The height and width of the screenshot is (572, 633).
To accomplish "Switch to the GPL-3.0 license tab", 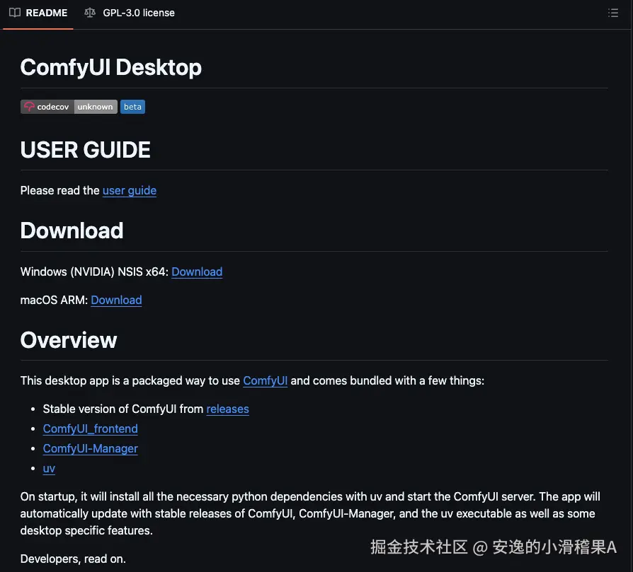I will pyautogui.click(x=130, y=13).
